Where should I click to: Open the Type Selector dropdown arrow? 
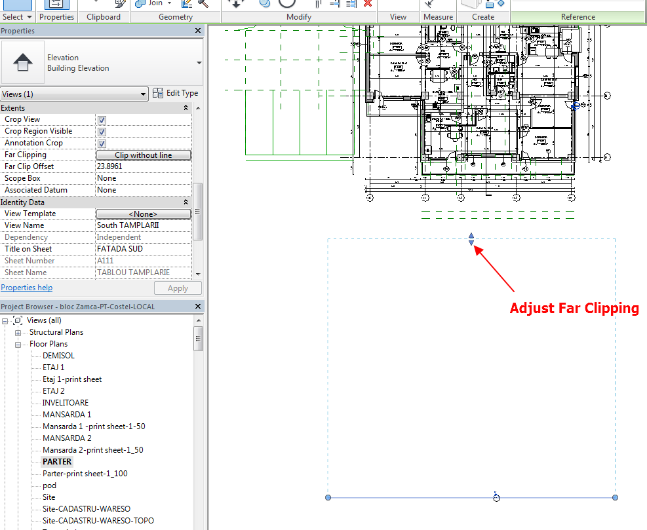point(199,63)
